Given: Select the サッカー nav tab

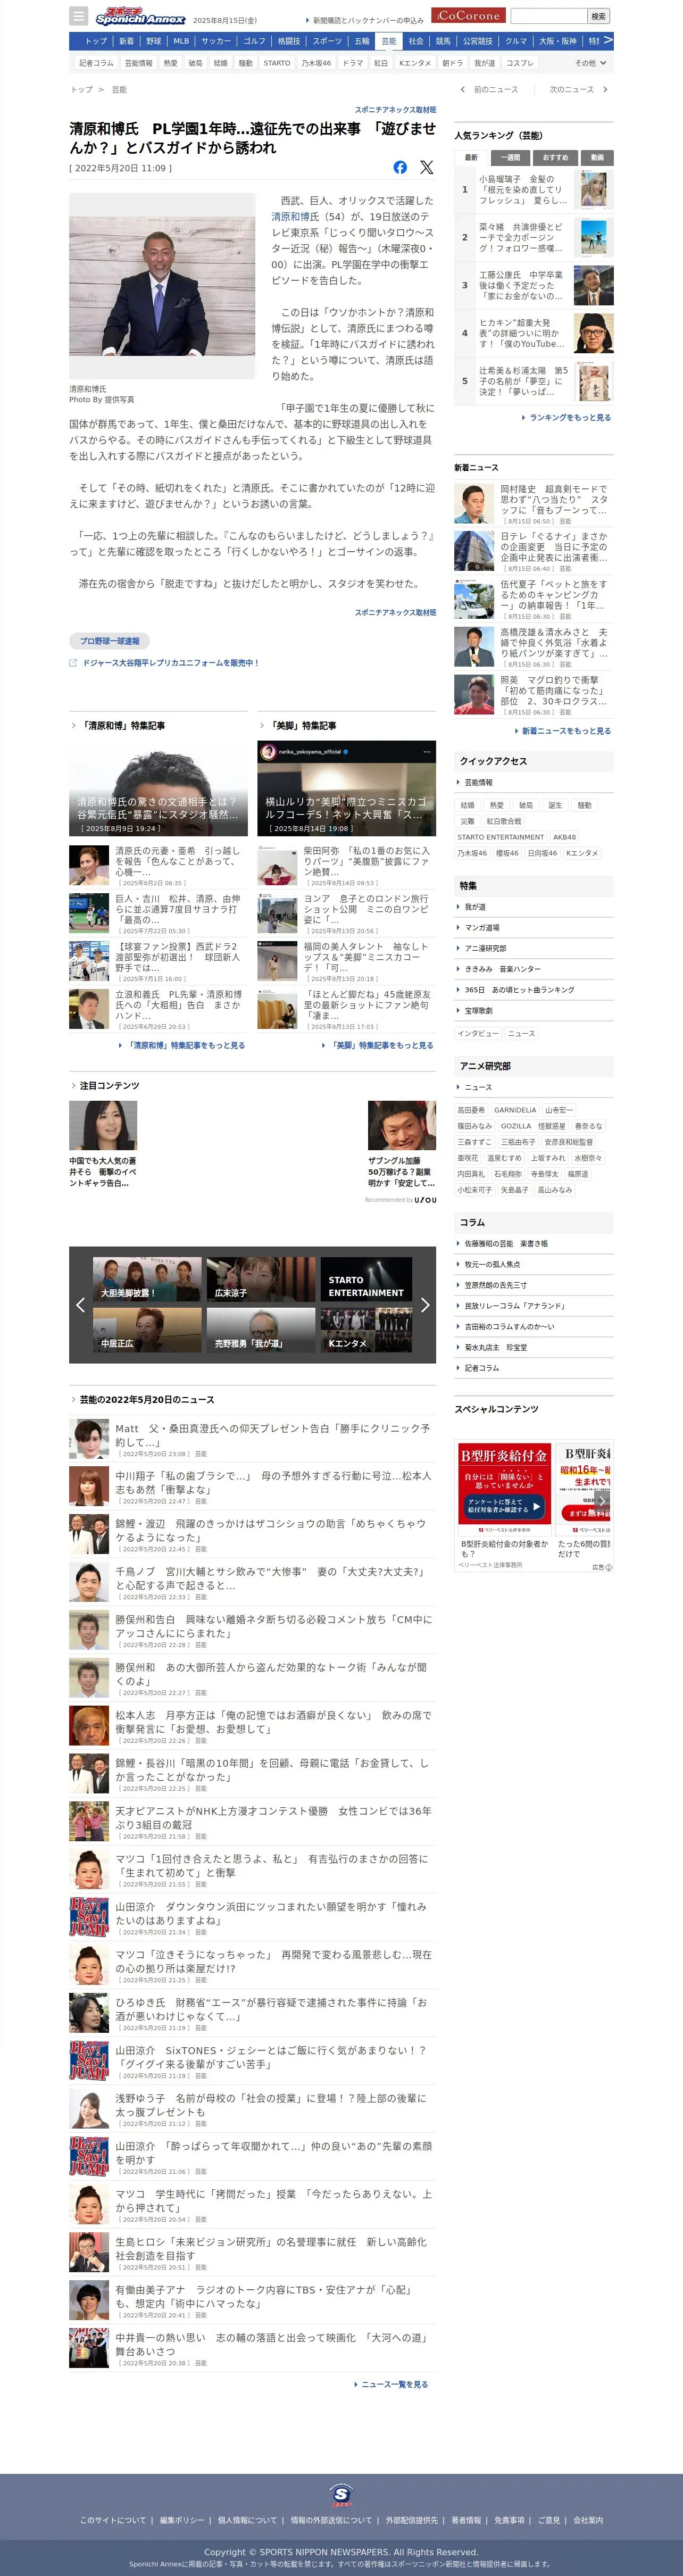Looking at the screenshot, I should point(216,41).
